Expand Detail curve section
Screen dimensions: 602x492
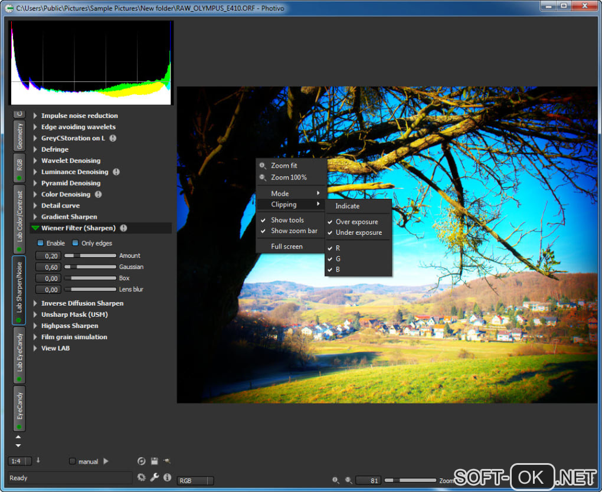click(x=35, y=205)
